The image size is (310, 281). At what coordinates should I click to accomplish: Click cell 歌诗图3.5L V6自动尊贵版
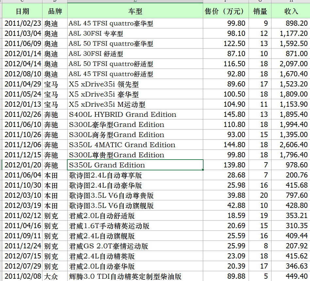135,195
